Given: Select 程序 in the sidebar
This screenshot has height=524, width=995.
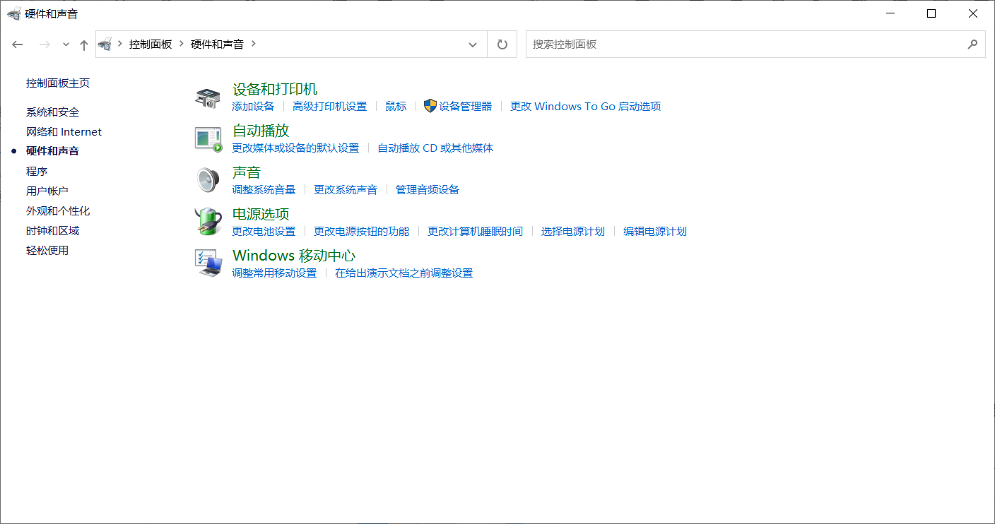Looking at the screenshot, I should (37, 171).
